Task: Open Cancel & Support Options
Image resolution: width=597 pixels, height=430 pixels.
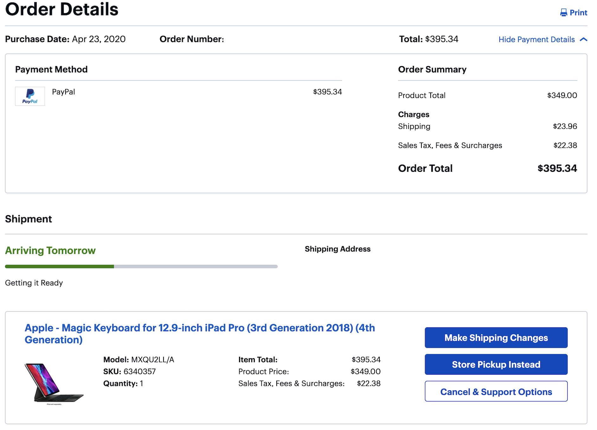Action: coord(496,391)
